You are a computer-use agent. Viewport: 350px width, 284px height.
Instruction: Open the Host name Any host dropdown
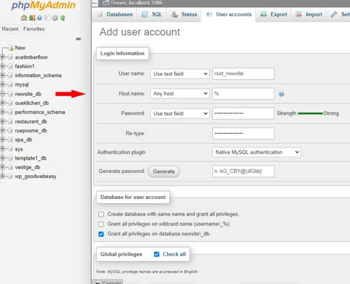[180, 94]
